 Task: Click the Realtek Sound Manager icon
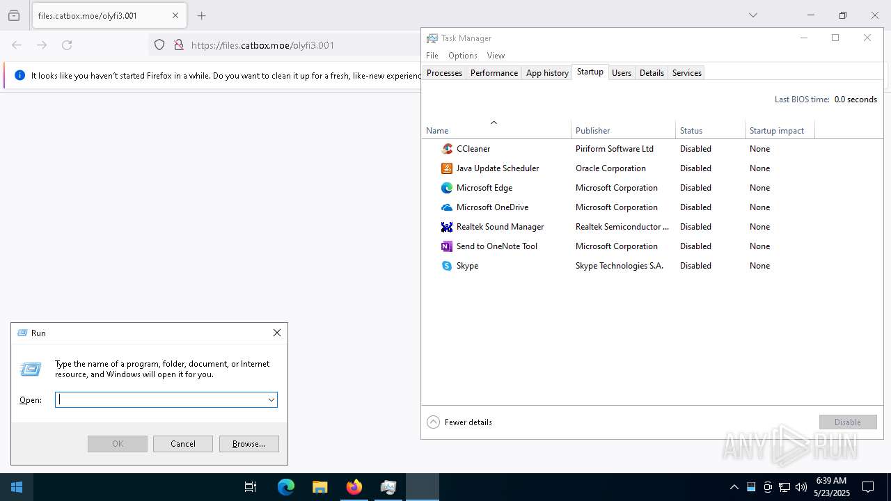click(447, 227)
